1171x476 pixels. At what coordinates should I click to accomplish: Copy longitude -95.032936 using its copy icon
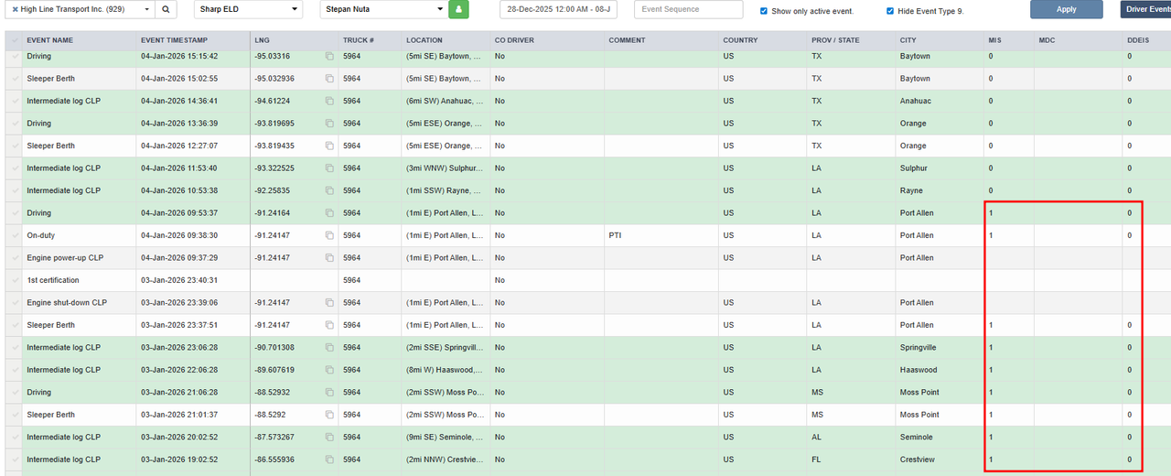tap(329, 79)
